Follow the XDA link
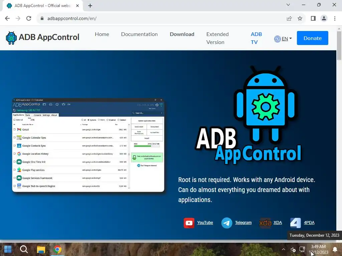Screen dimensions: 342x256 (x=278, y=223)
